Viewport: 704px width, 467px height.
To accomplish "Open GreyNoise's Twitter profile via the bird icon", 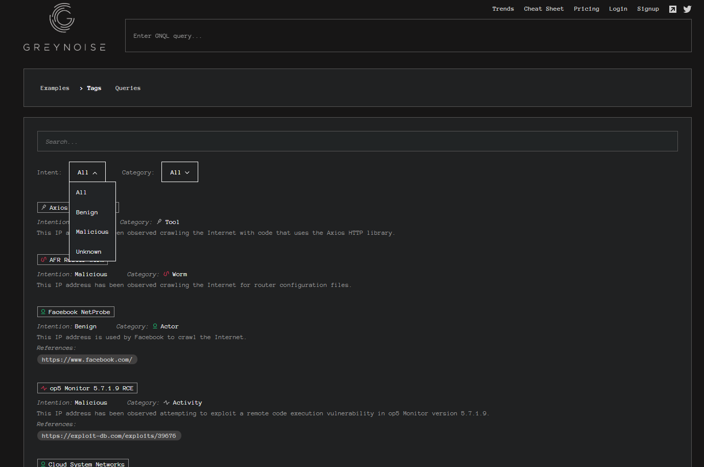I will point(687,9).
